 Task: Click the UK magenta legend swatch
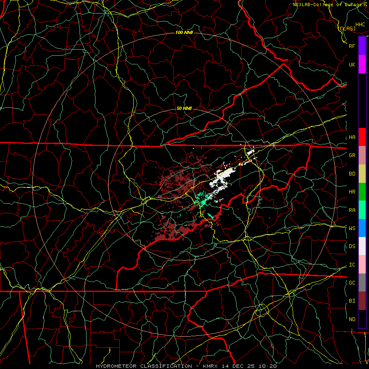(362, 64)
